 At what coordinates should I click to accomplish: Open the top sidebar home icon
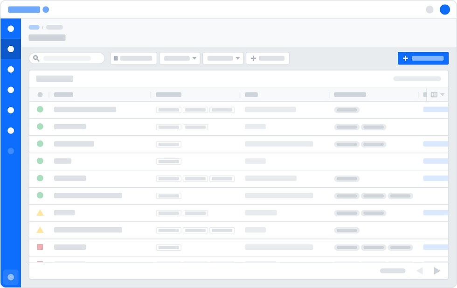click(11, 28)
